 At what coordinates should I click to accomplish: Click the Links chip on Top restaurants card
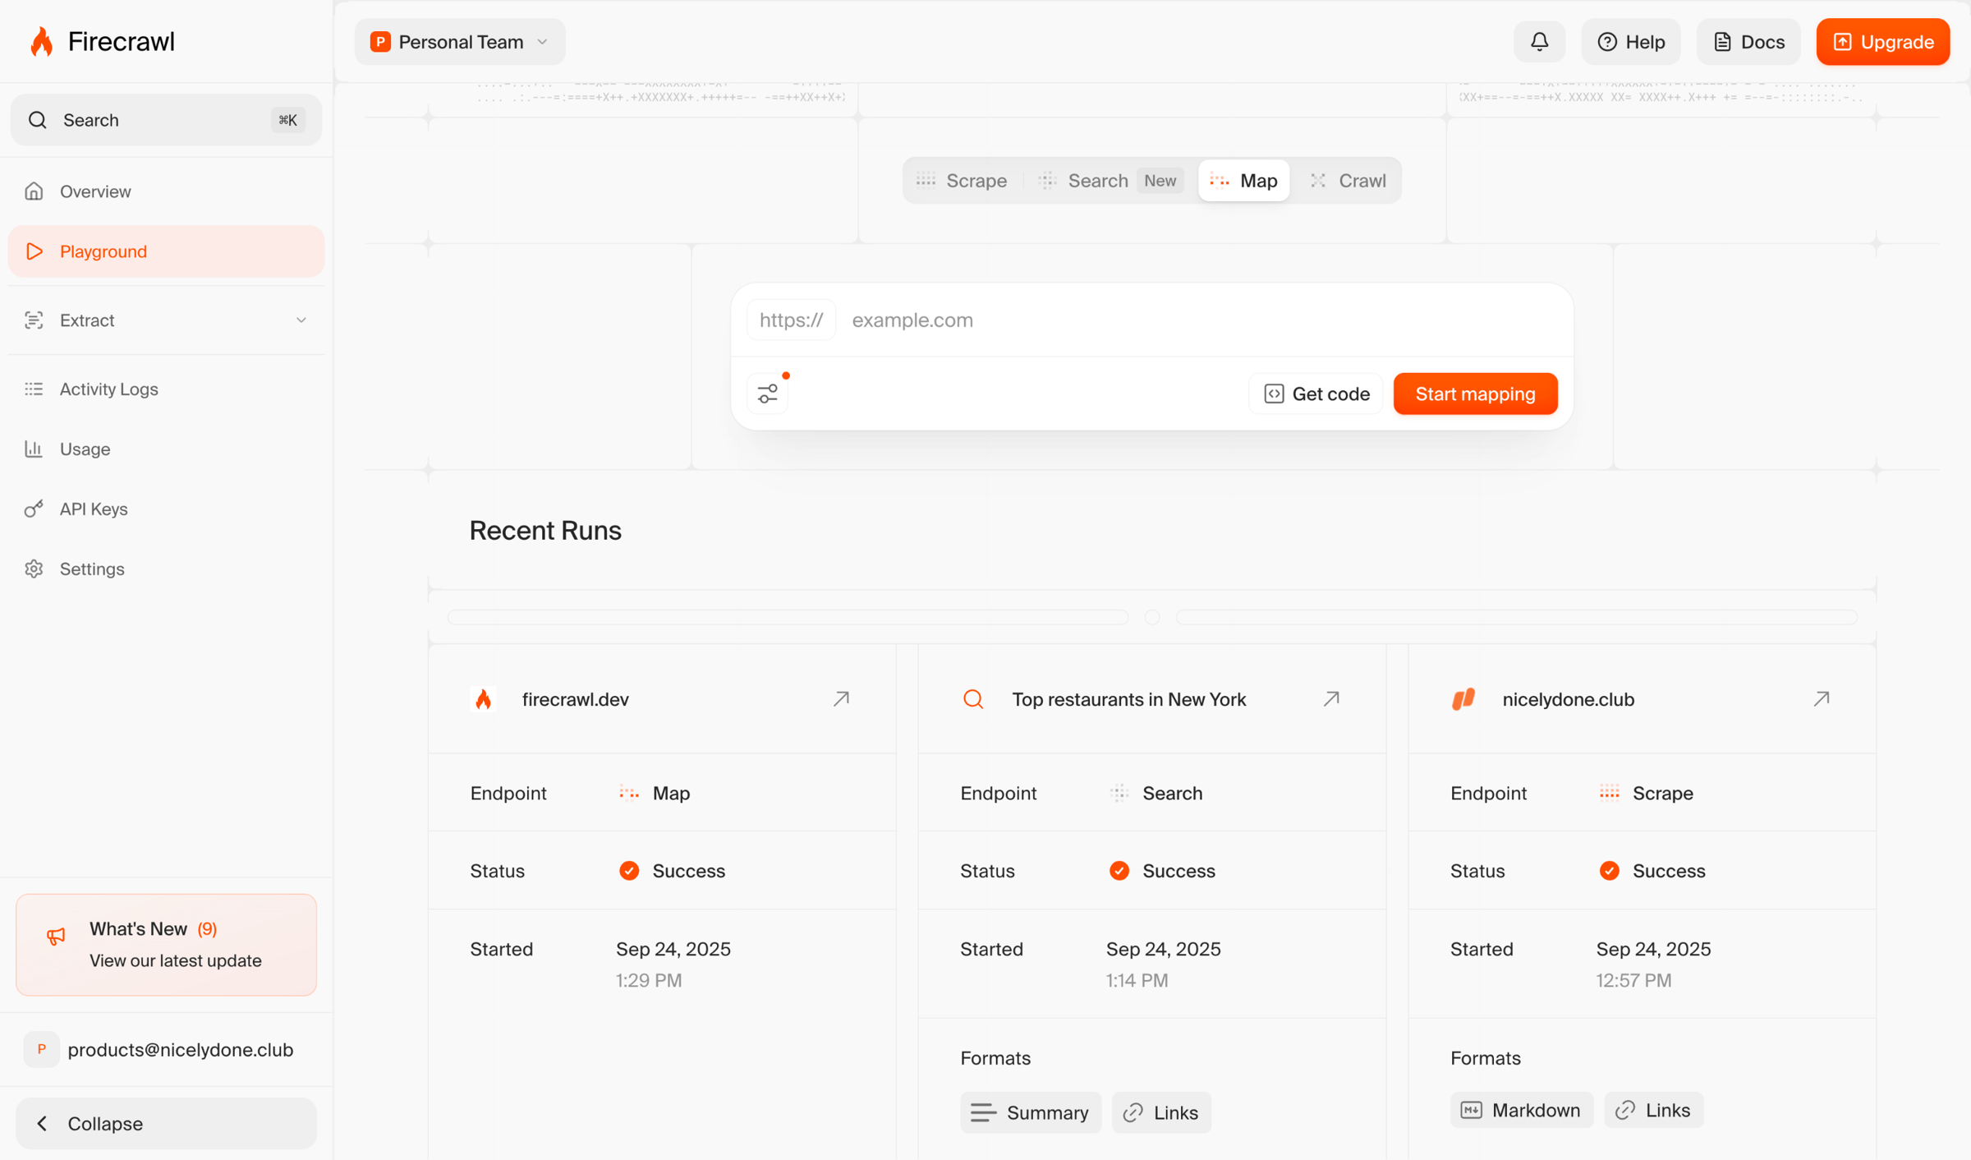(x=1161, y=1112)
